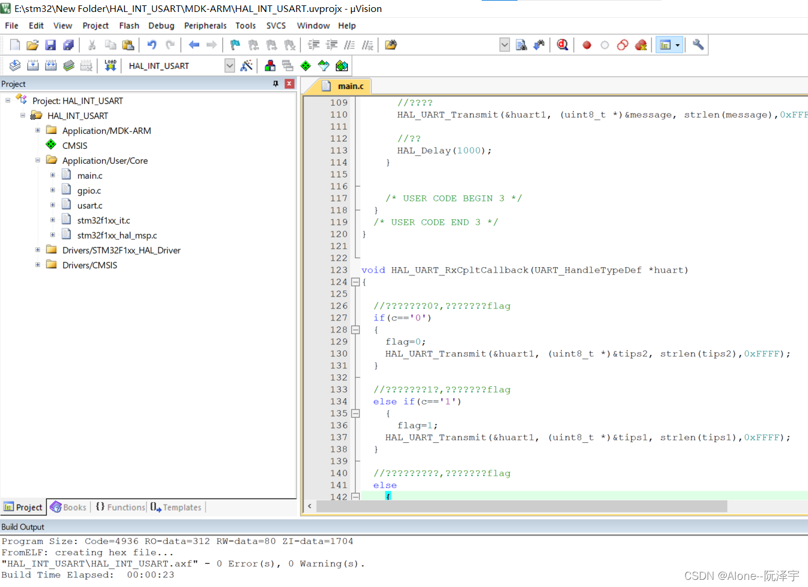Screen dimensions: 808x587
Task: Switch to the Templates panel tab
Action: pyautogui.click(x=176, y=507)
